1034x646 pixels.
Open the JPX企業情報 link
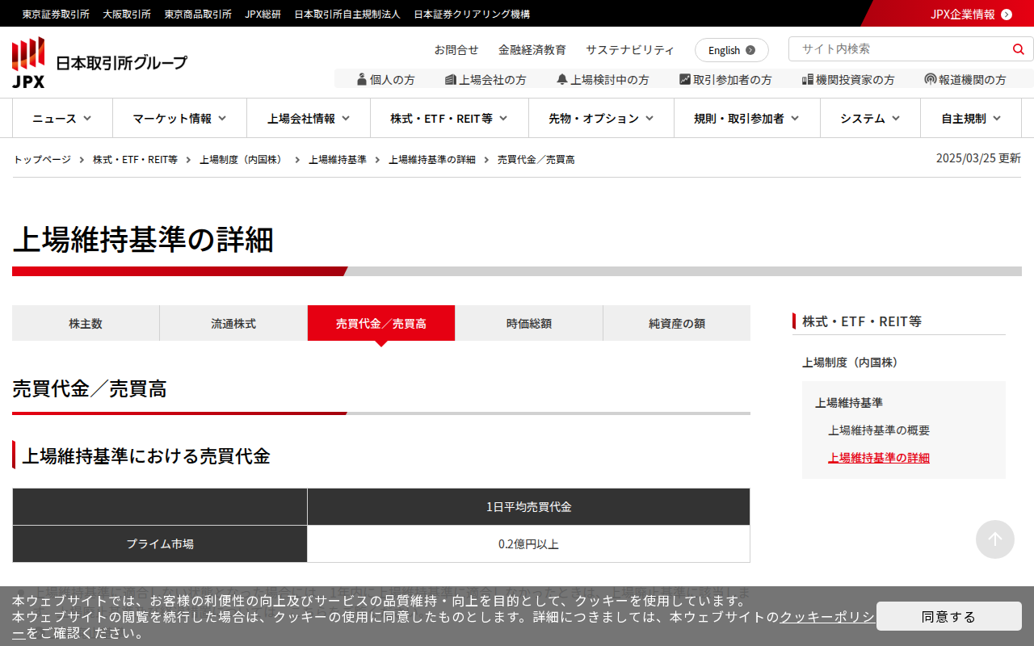[963, 14]
